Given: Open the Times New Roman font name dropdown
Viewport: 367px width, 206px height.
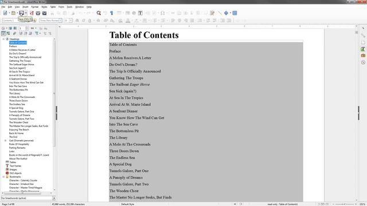Looking at the screenshot, I should [x=60, y=21].
